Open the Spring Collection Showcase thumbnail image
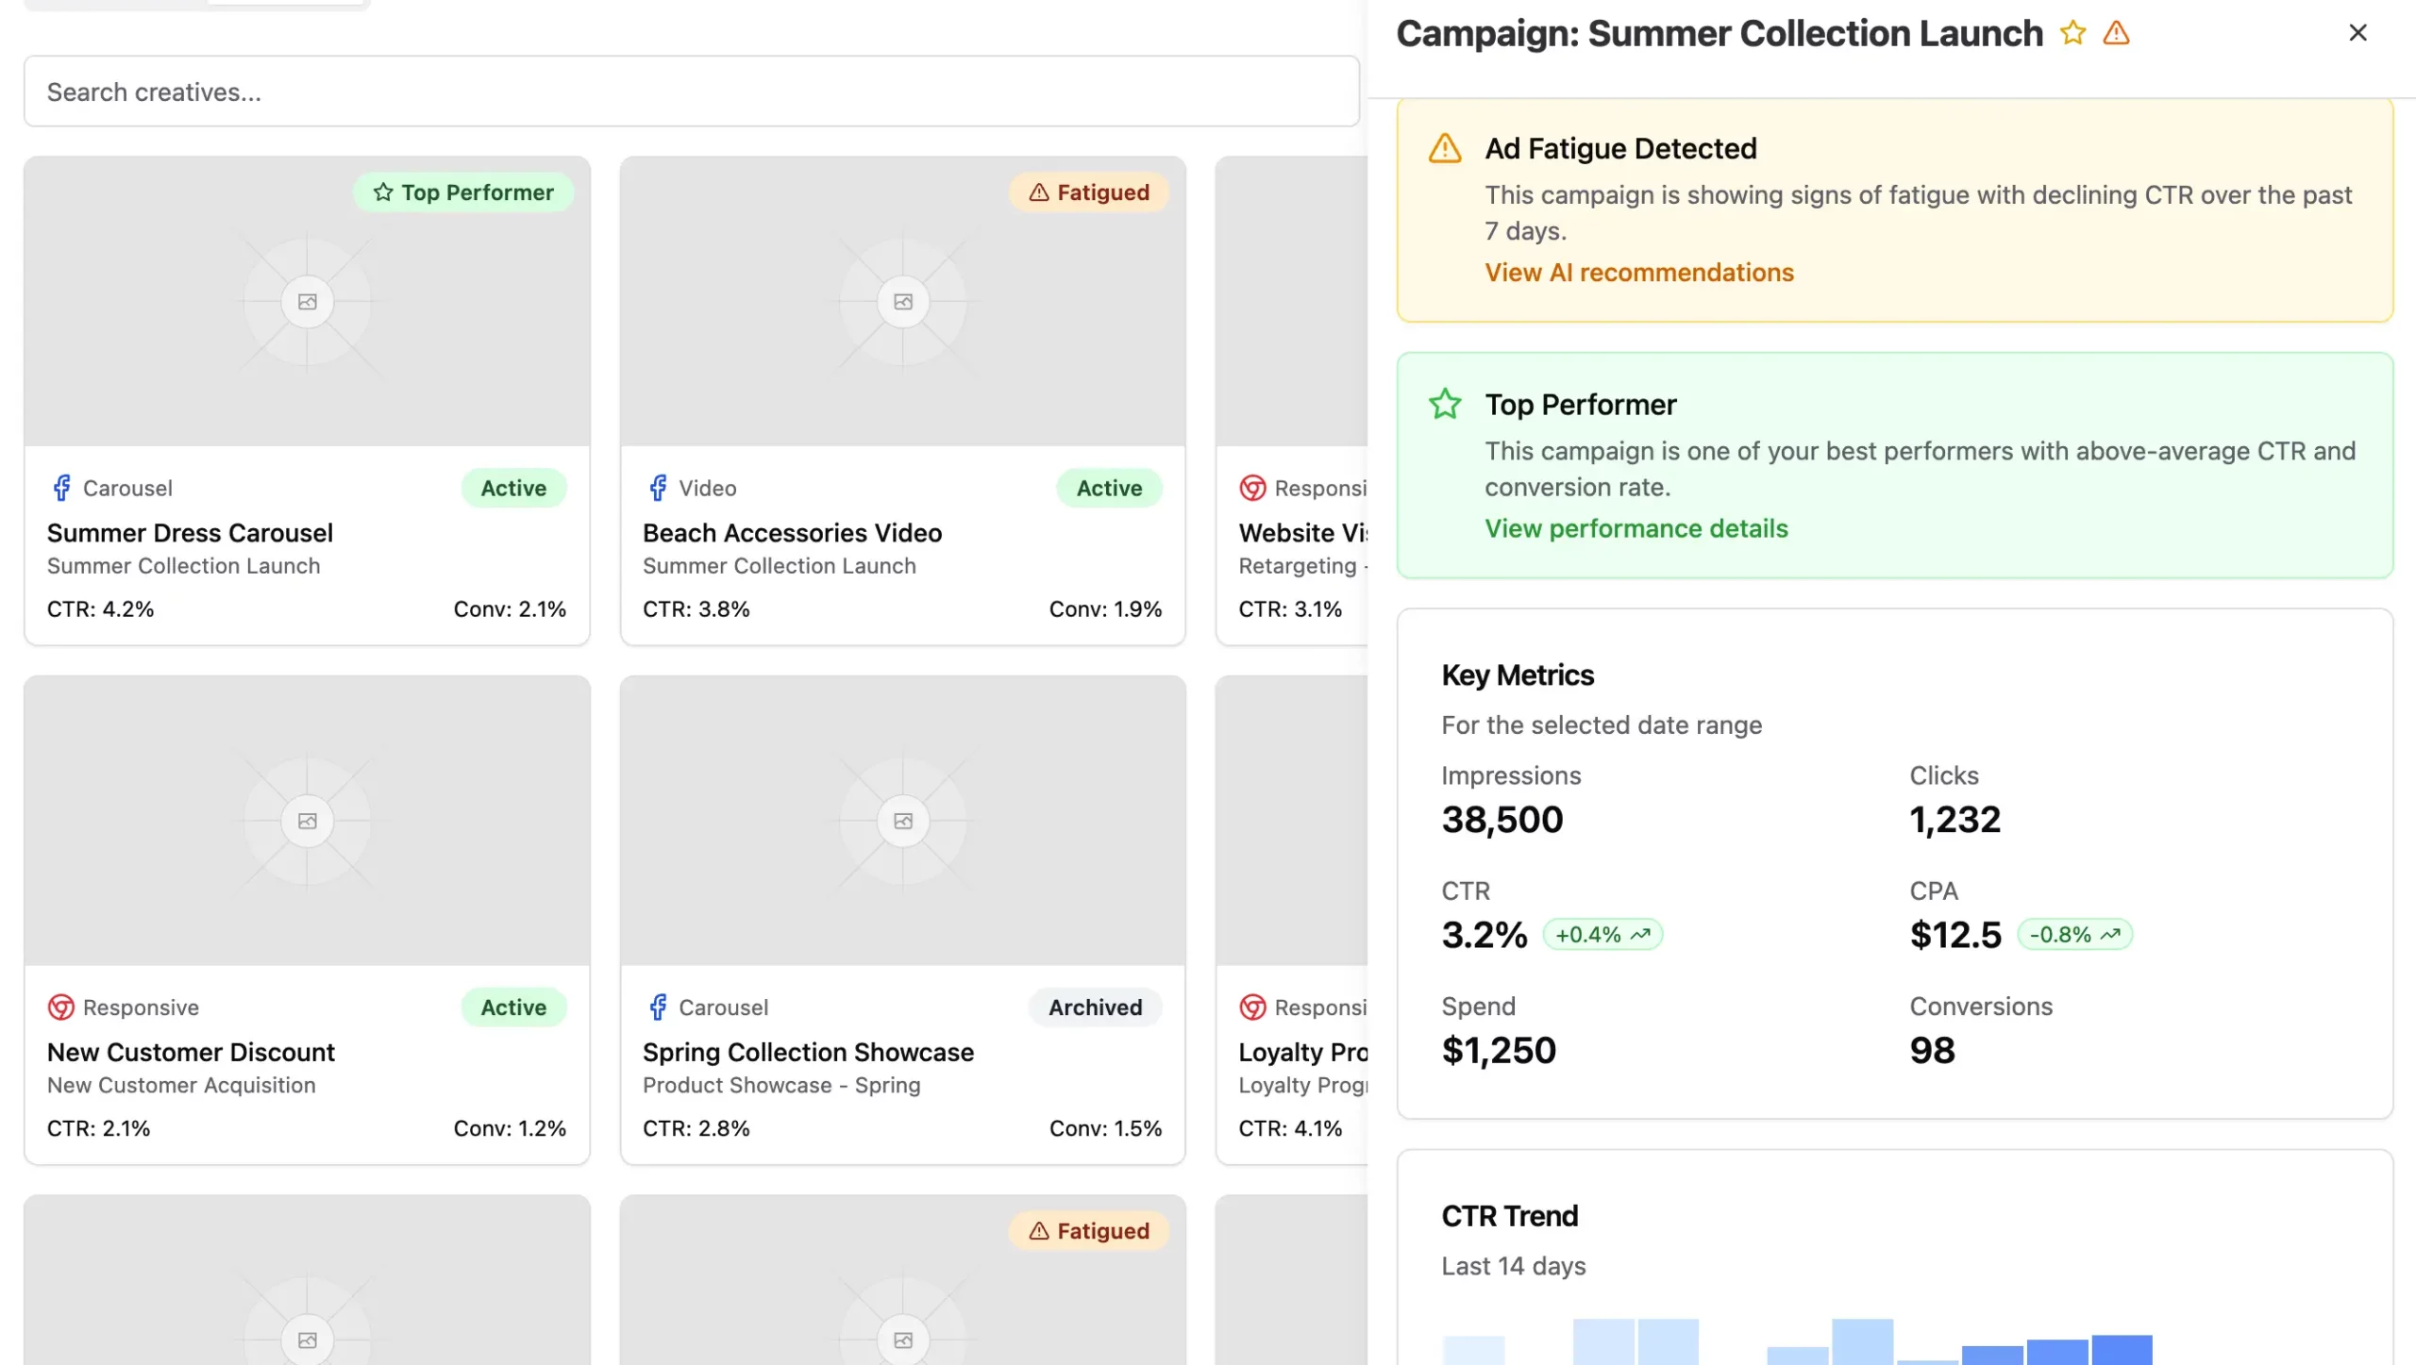This screenshot has height=1365, width=2416. click(902, 821)
